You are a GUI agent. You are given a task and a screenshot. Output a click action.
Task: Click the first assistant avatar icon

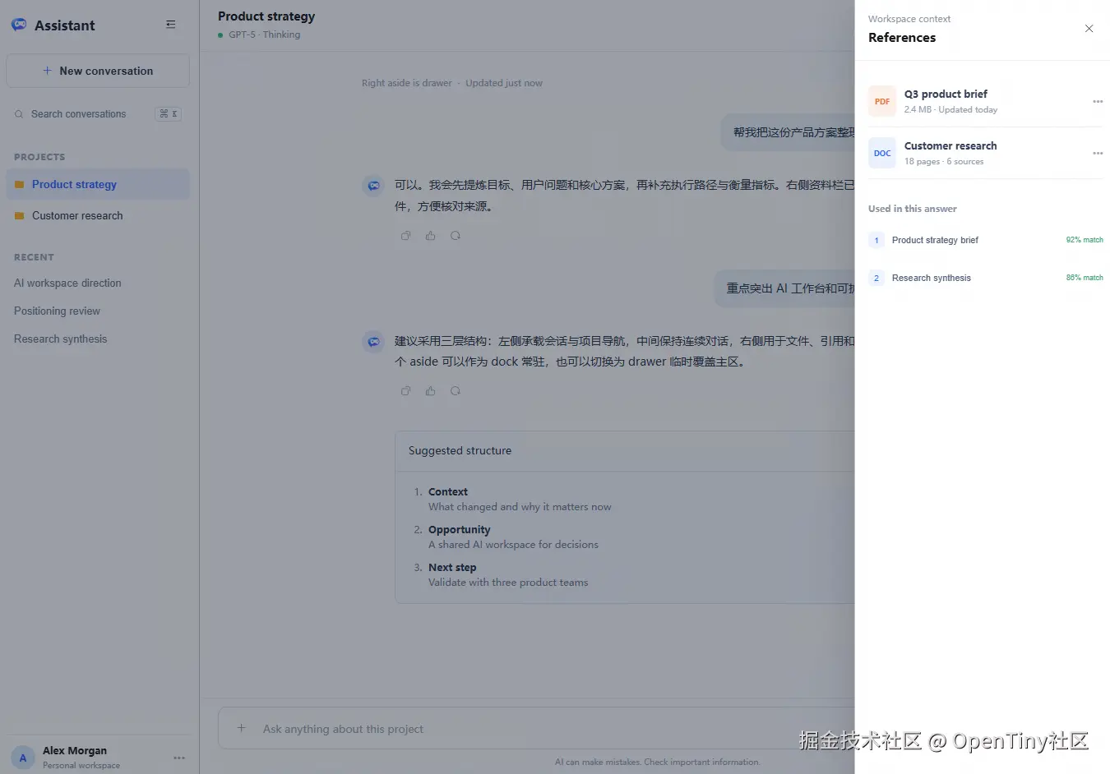pyautogui.click(x=373, y=186)
